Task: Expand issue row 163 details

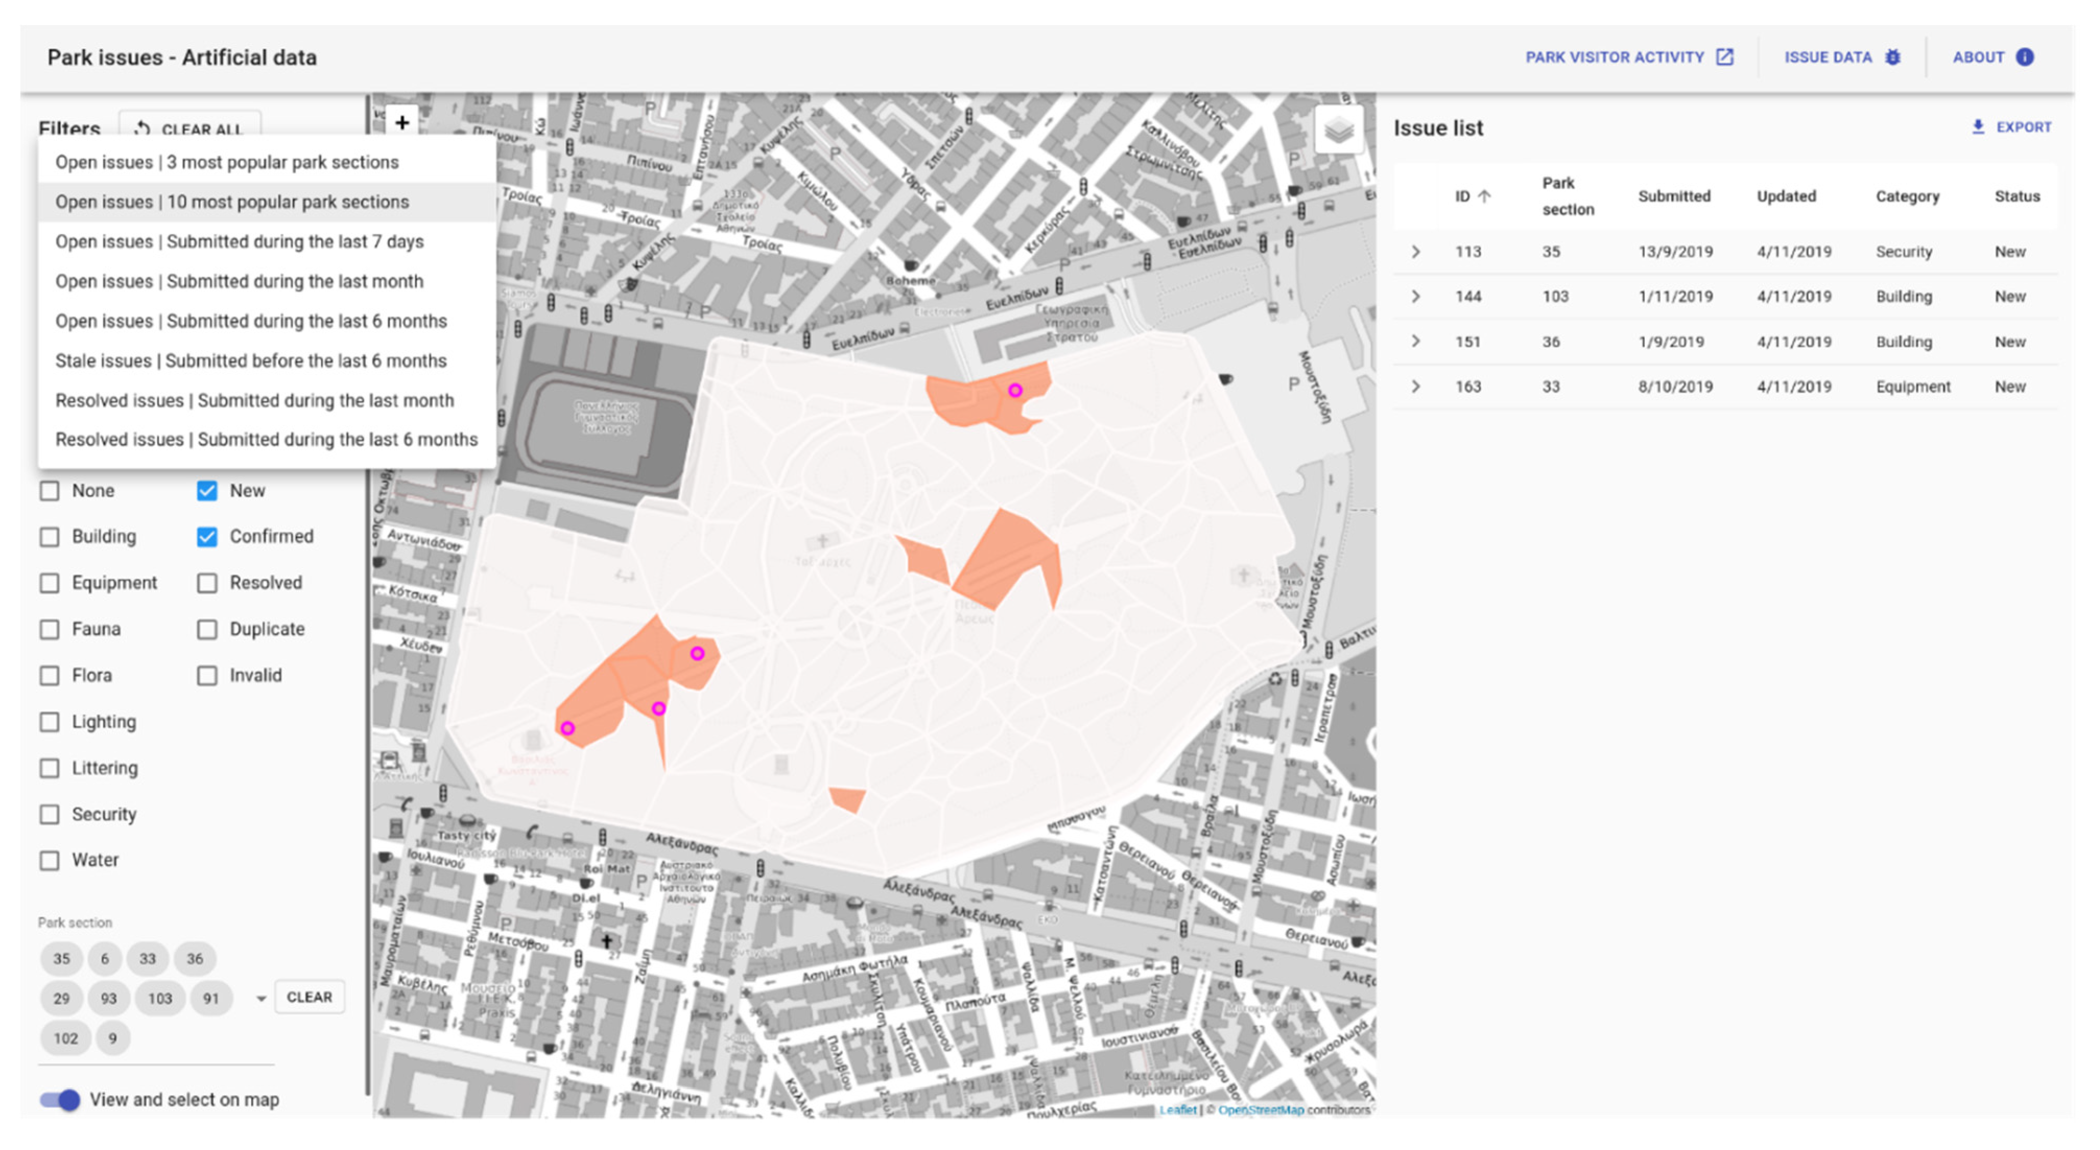Action: (1416, 386)
